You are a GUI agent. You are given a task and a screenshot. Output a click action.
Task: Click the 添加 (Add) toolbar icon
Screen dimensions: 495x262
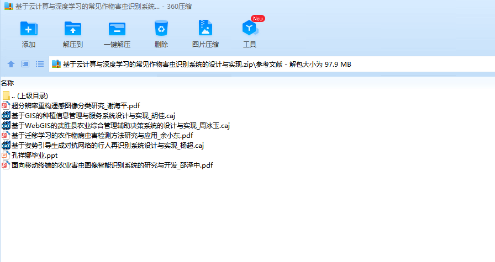[29, 29]
